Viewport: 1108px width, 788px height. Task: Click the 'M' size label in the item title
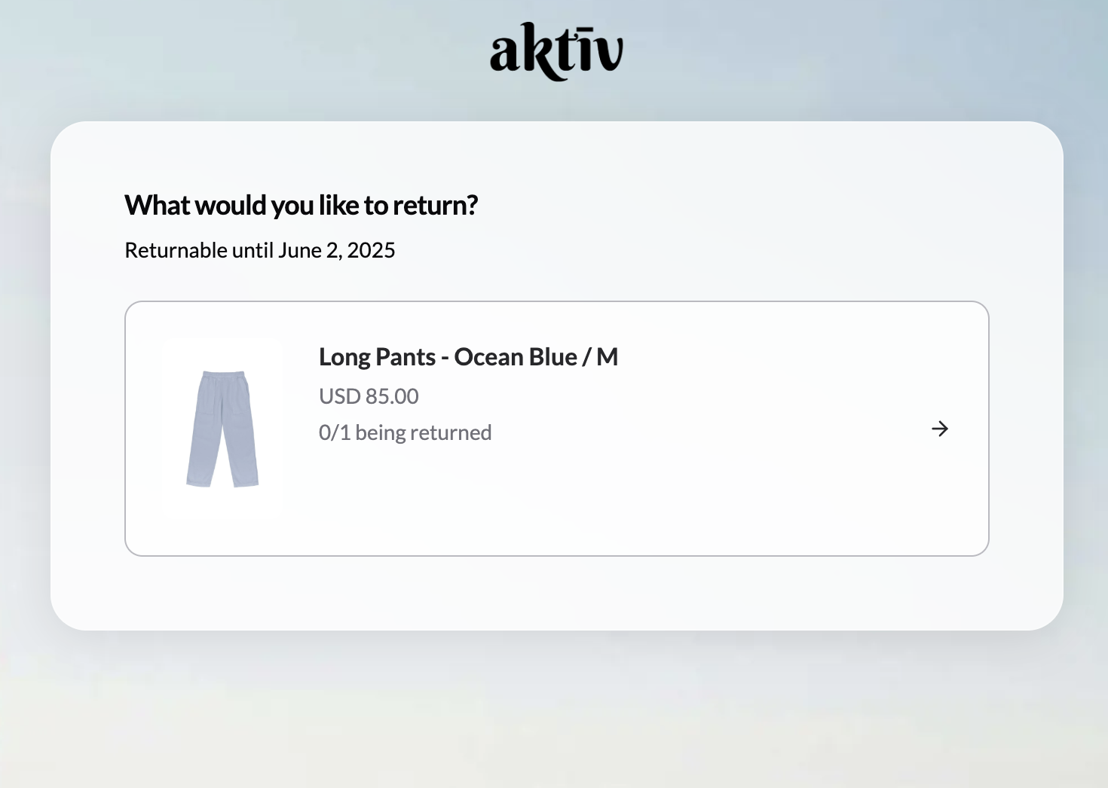(608, 357)
